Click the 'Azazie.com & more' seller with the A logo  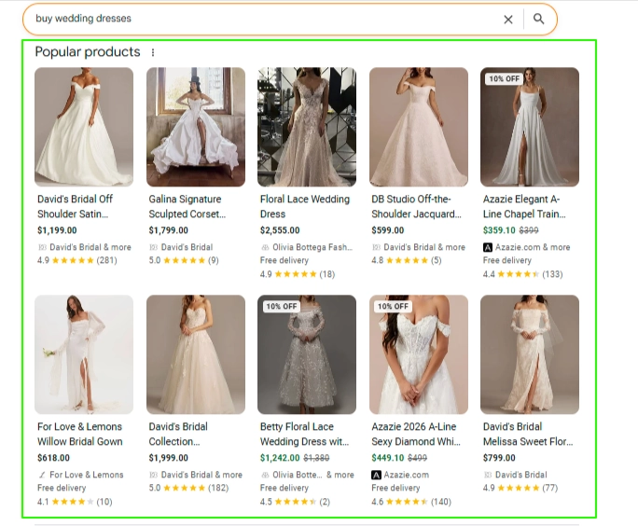coord(526,247)
